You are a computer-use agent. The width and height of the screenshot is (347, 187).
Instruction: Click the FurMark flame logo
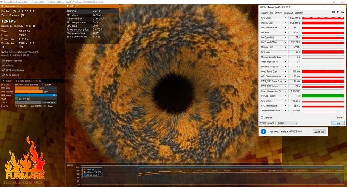click(x=25, y=158)
